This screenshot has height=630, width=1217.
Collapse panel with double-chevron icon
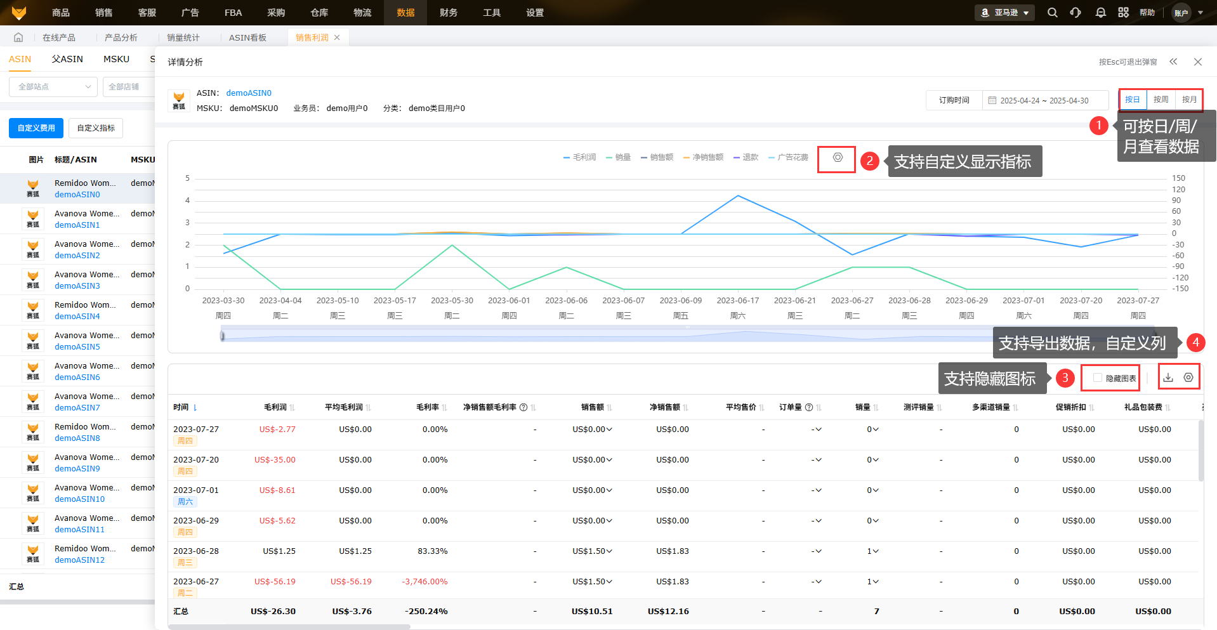(x=1173, y=62)
